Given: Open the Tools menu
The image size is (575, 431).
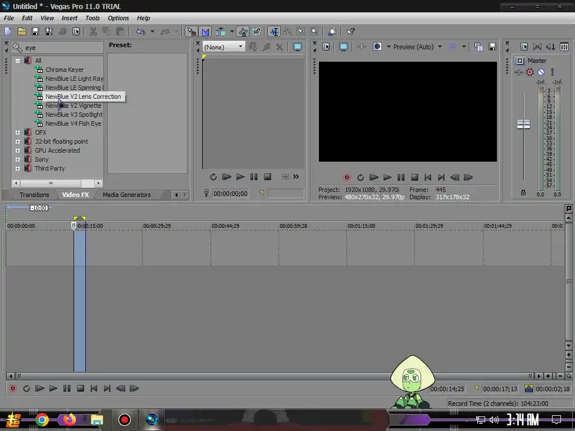Looking at the screenshot, I should tap(93, 18).
